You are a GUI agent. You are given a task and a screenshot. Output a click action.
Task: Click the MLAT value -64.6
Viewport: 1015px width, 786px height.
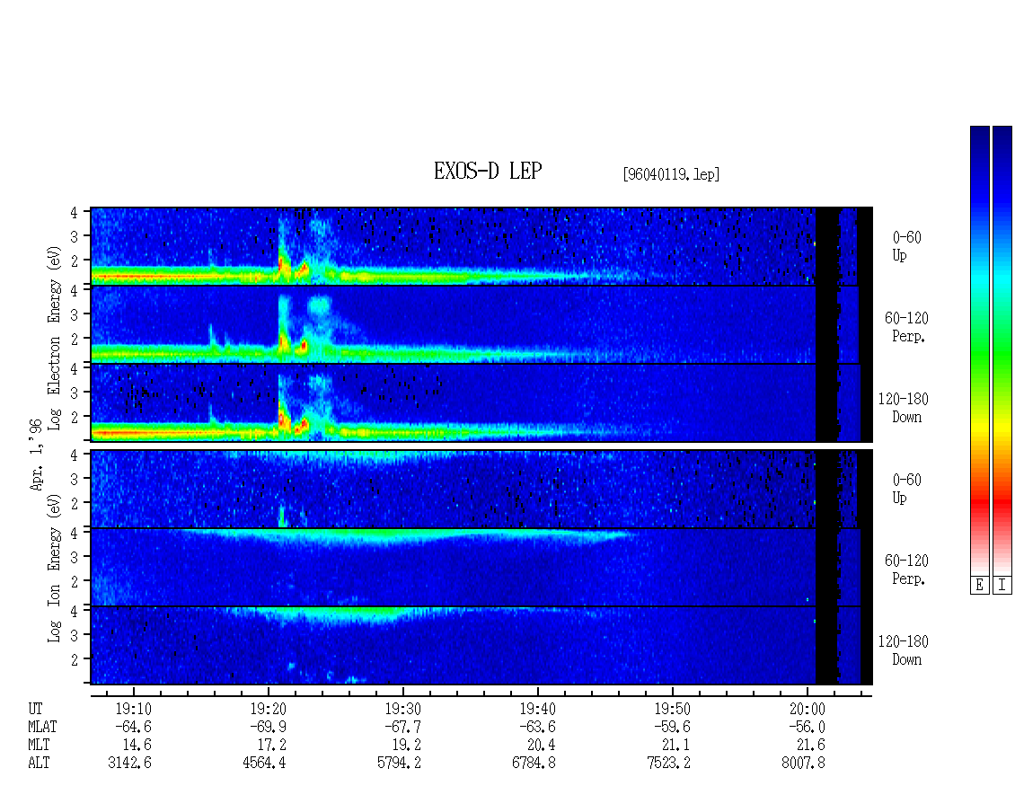pyautogui.click(x=133, y=727)
